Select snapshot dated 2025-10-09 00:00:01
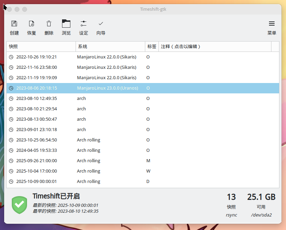The height and width of the screenshot is (230, 286). click(x=36, y=182)
